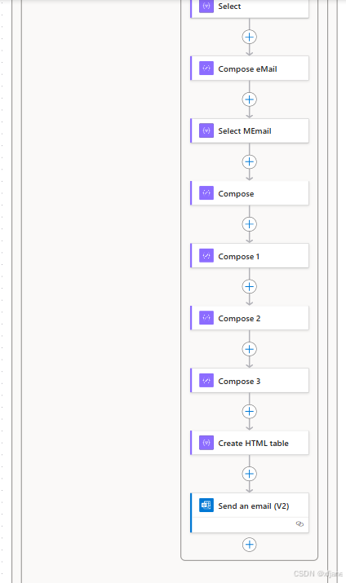
Task: Click the link icon on the Send an email card
Action: click(x=299, y=523)
